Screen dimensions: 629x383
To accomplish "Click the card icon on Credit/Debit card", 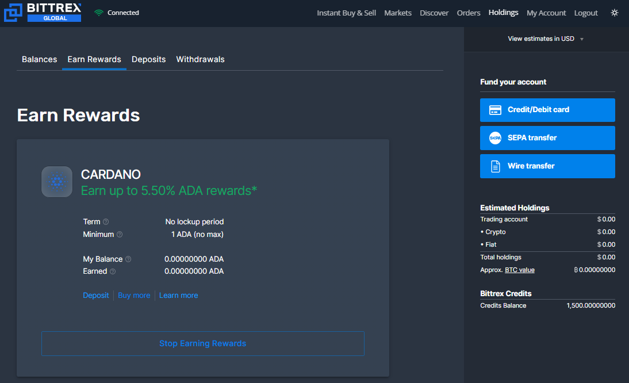I will (495, 110).
